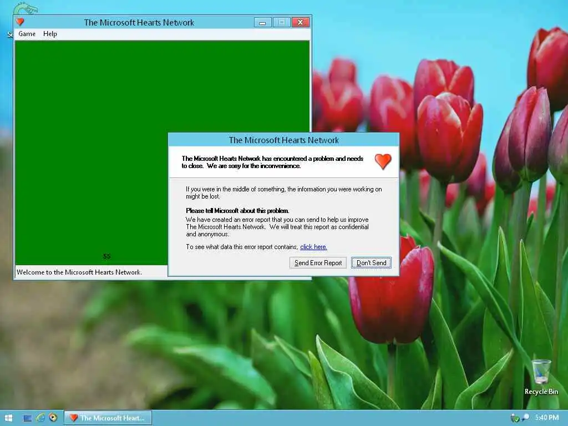Viewport: 568px width, 426px height.
Task: Click the 5:40 PM clock
Action: coord(546,418)
